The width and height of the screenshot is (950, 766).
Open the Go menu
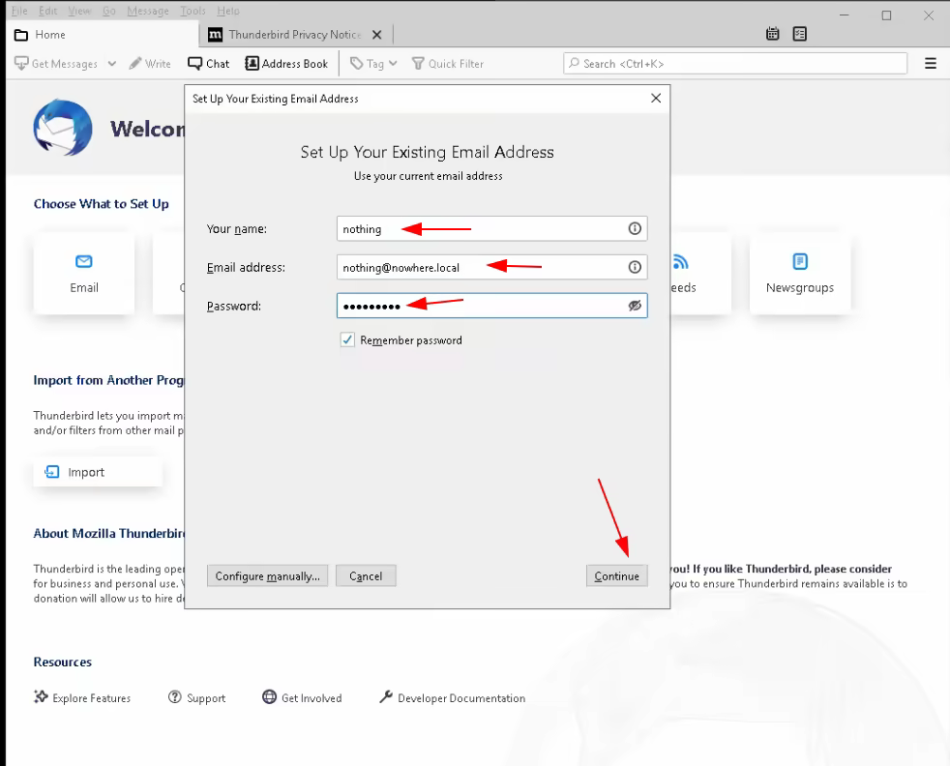coord(109,11)
